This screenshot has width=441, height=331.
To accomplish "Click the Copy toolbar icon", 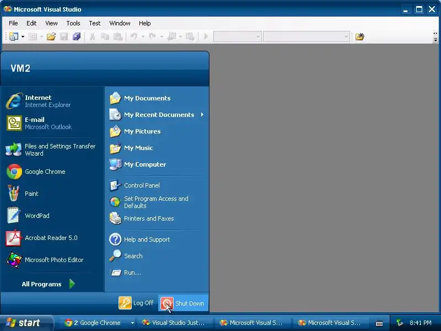I will [105, 36].
